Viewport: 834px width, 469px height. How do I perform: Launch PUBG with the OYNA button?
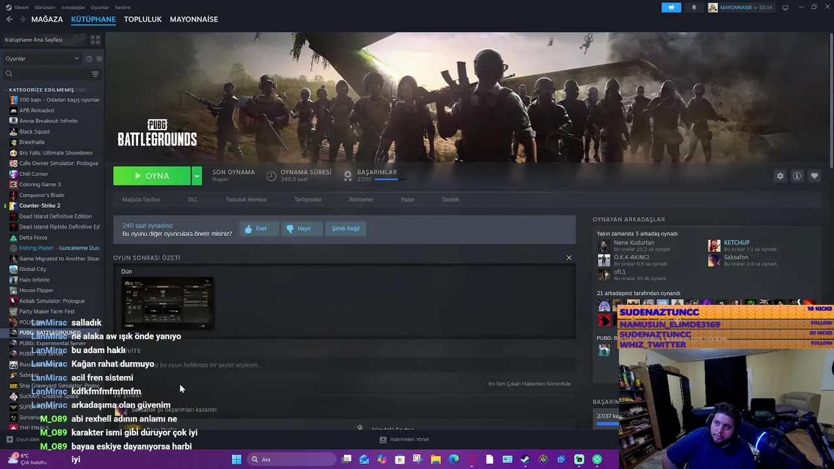tap(152, 176)
